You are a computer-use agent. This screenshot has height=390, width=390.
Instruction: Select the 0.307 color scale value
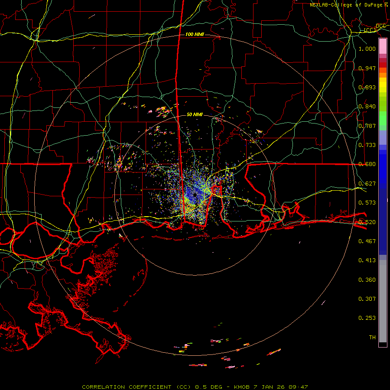[367, 299]
